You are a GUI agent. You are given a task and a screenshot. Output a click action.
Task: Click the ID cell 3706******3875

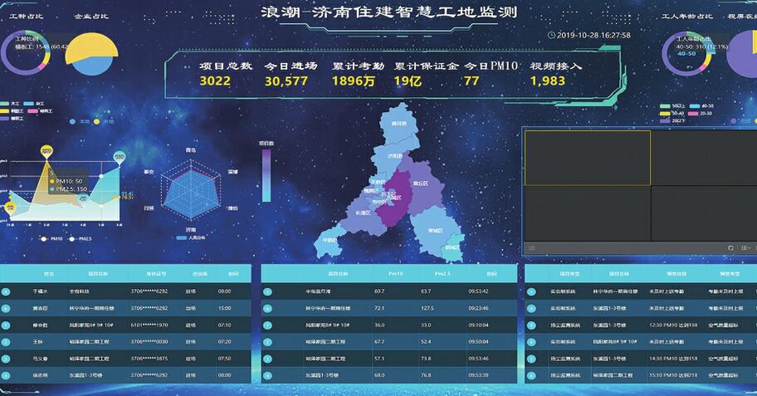149,359
